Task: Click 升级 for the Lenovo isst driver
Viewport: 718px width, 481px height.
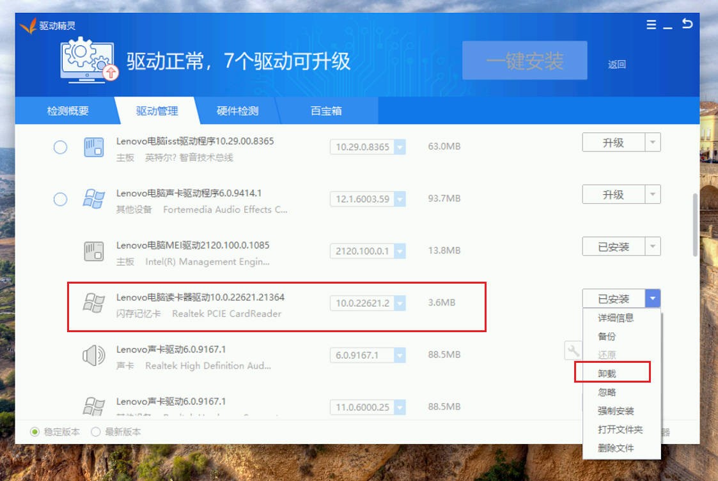Action: [613, 142]
